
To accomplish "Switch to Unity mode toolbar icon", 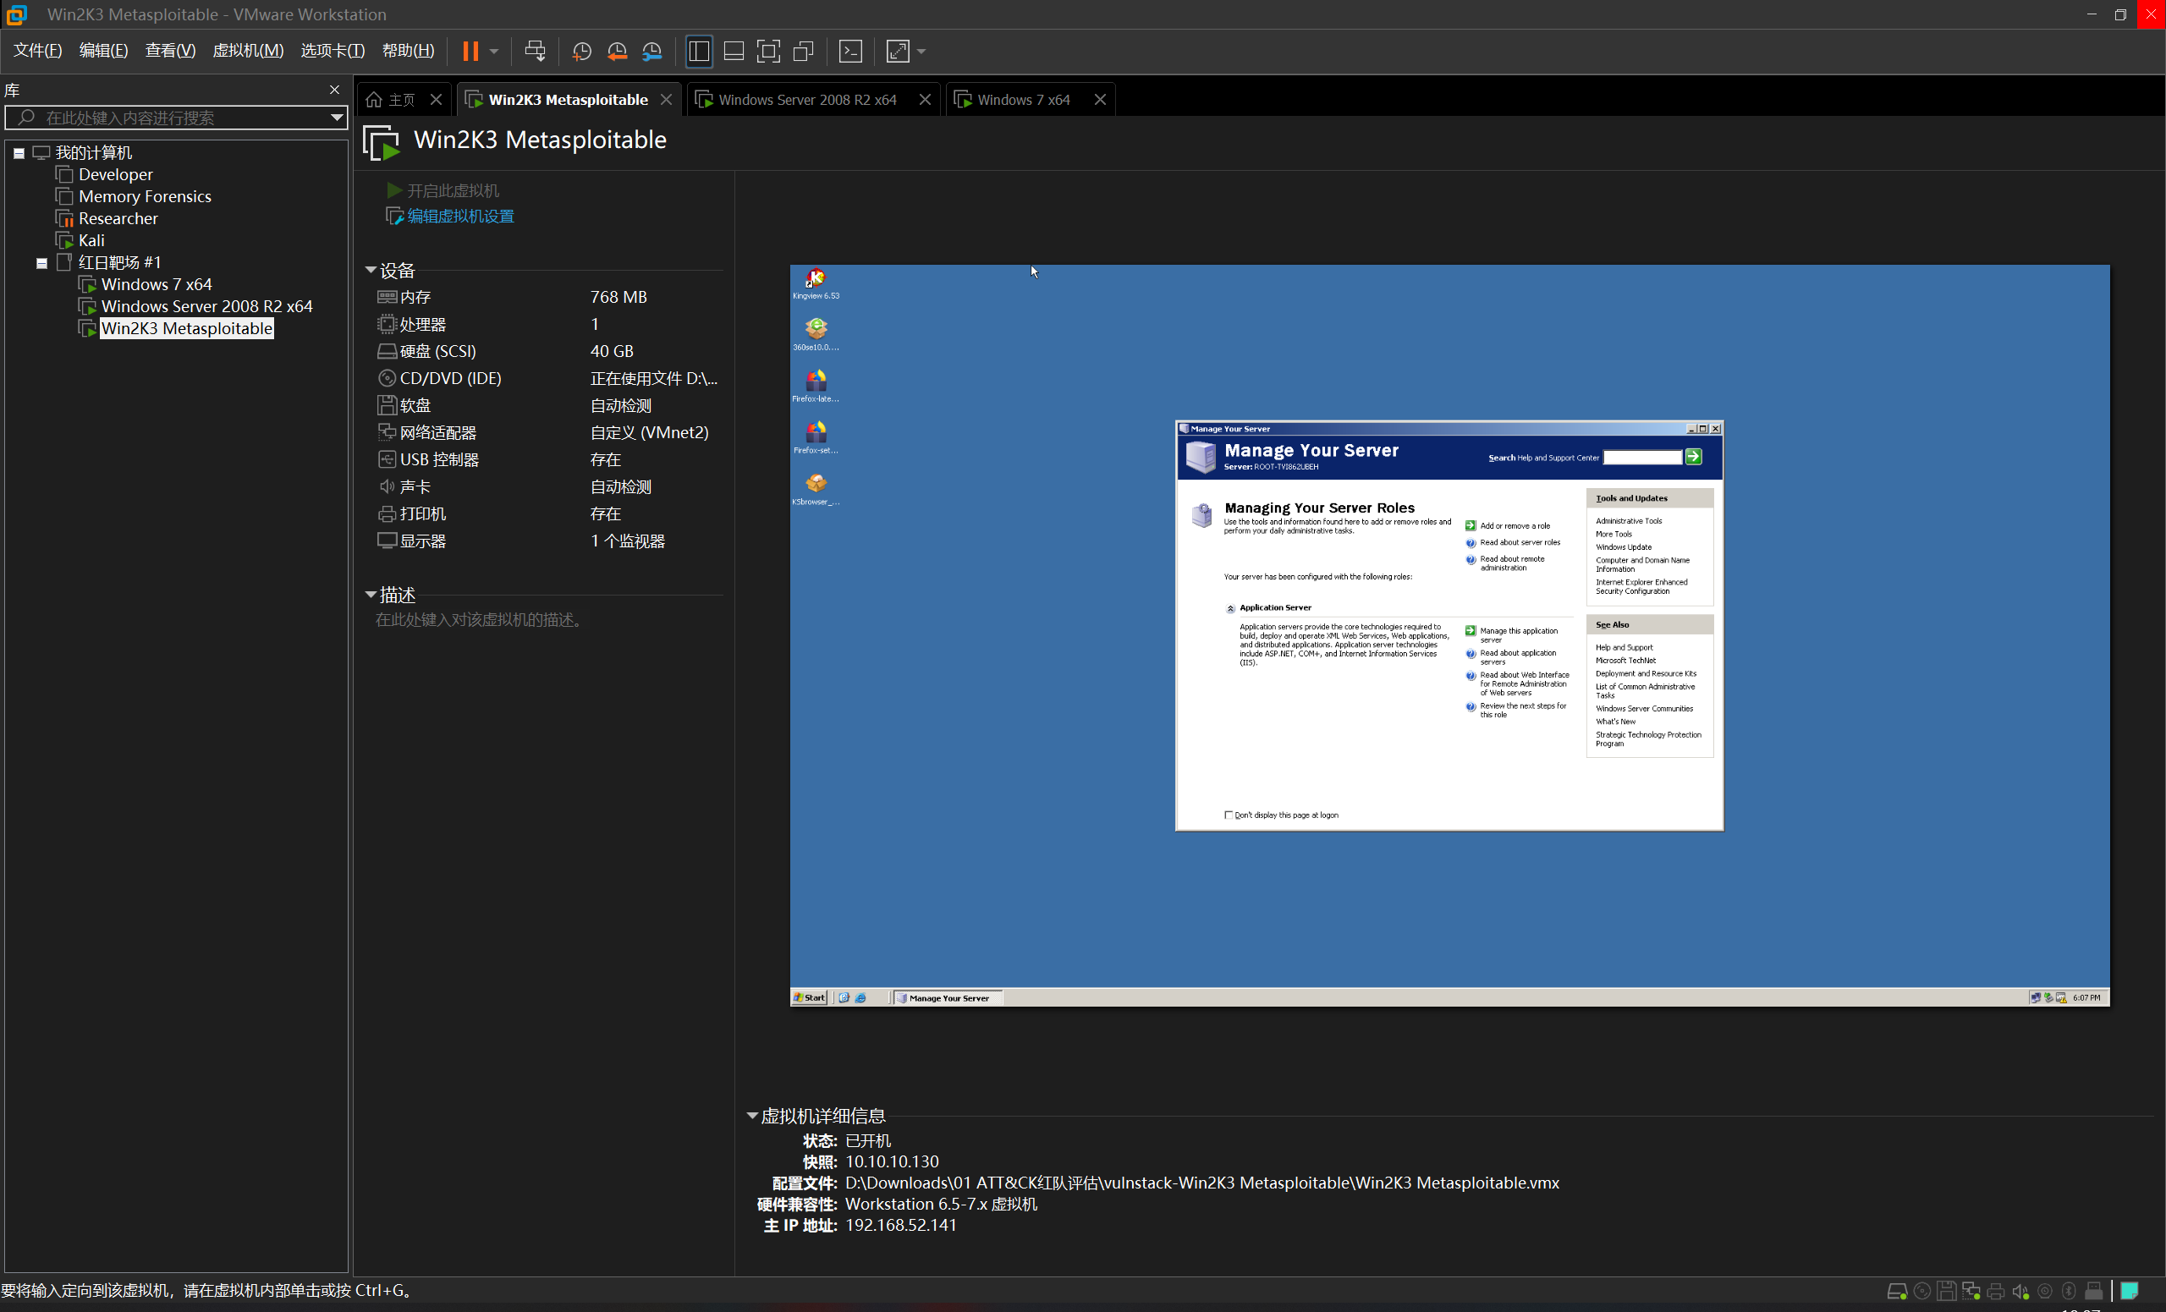I will 804,51.
